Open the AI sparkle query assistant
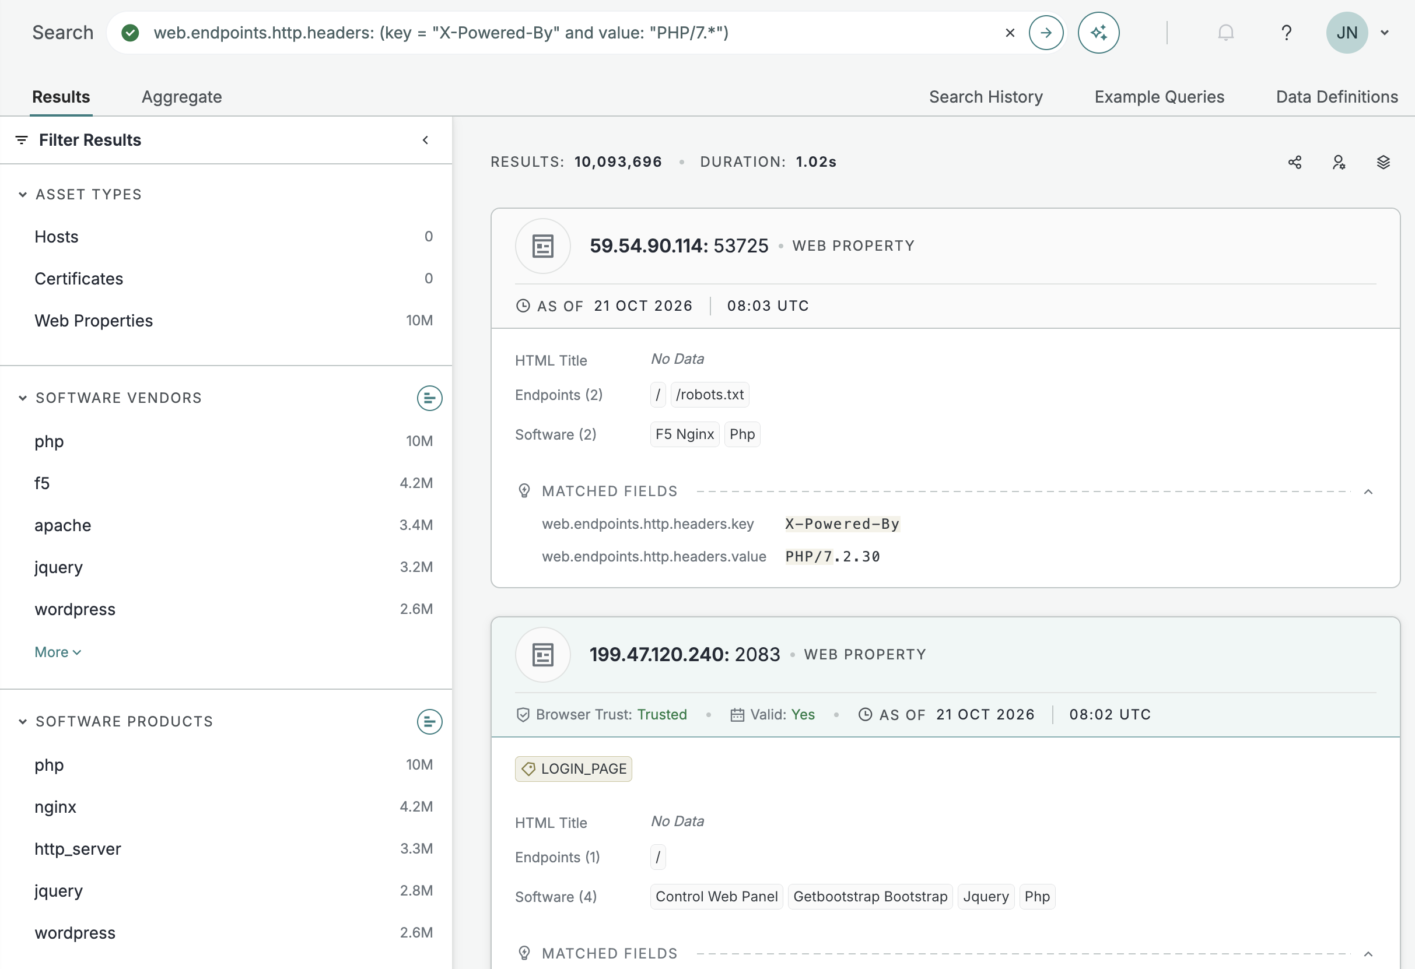1415x969 pixels. click(x=1098, y=33)
